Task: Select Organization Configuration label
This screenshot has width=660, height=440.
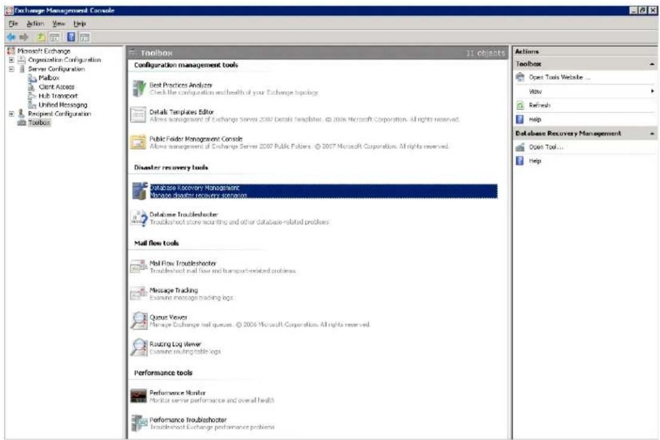Action: 64,60
